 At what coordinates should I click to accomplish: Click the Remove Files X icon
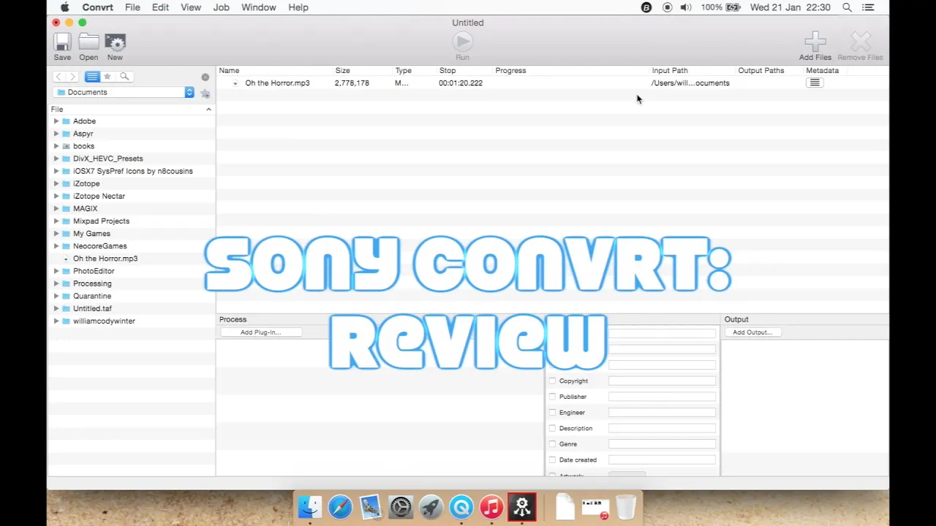click(861, 42)
